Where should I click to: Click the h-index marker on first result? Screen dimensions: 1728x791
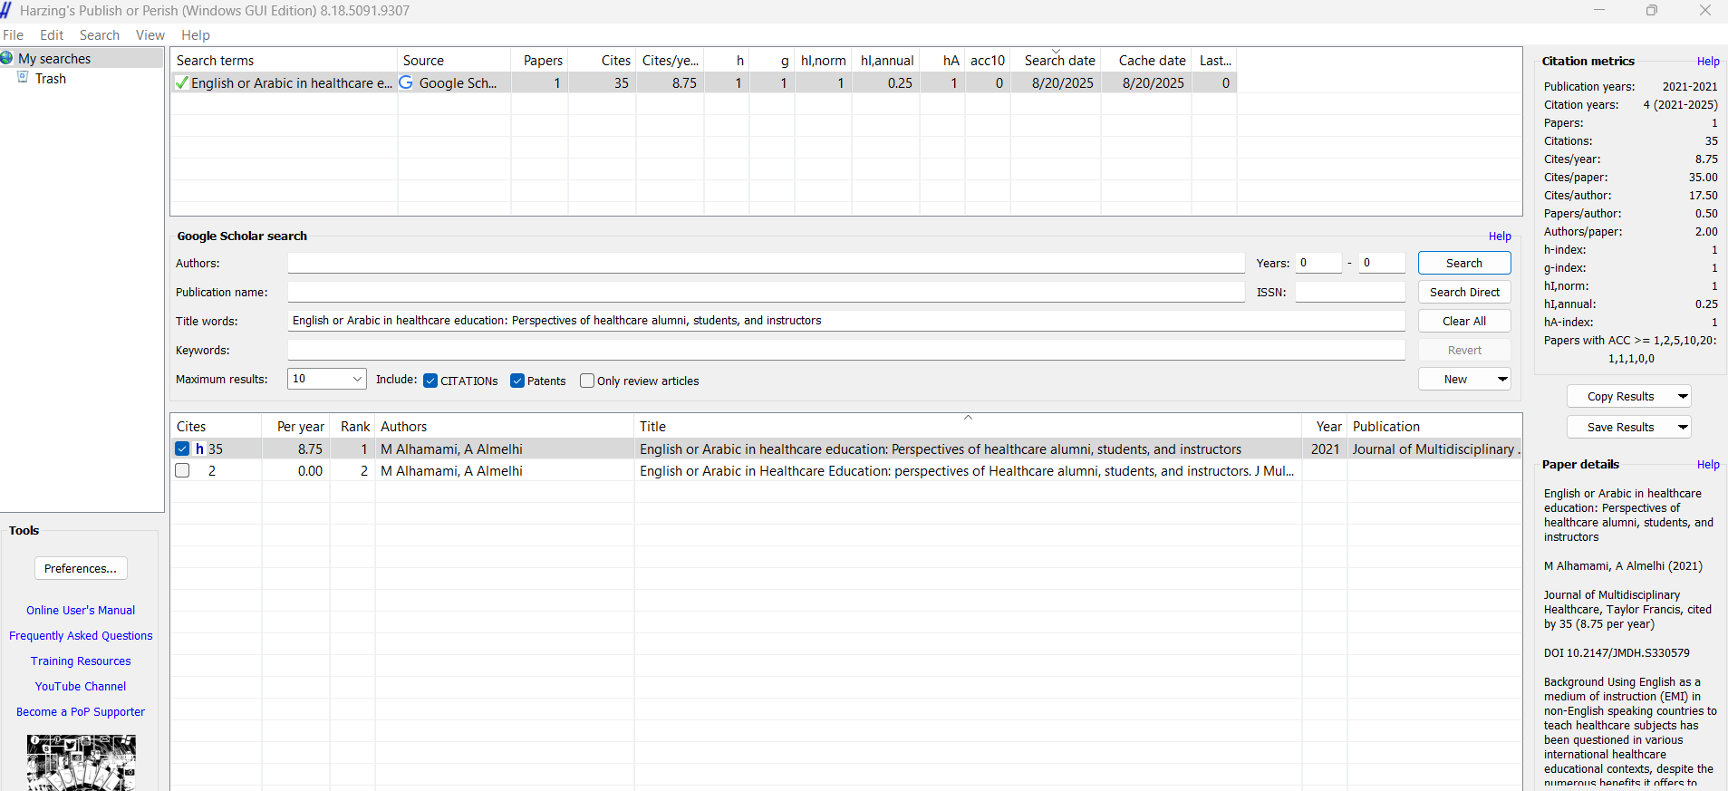point(200,449)
